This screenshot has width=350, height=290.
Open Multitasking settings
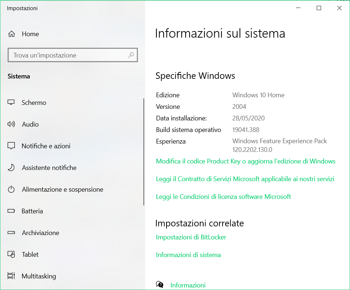click(x=39, y=276)
